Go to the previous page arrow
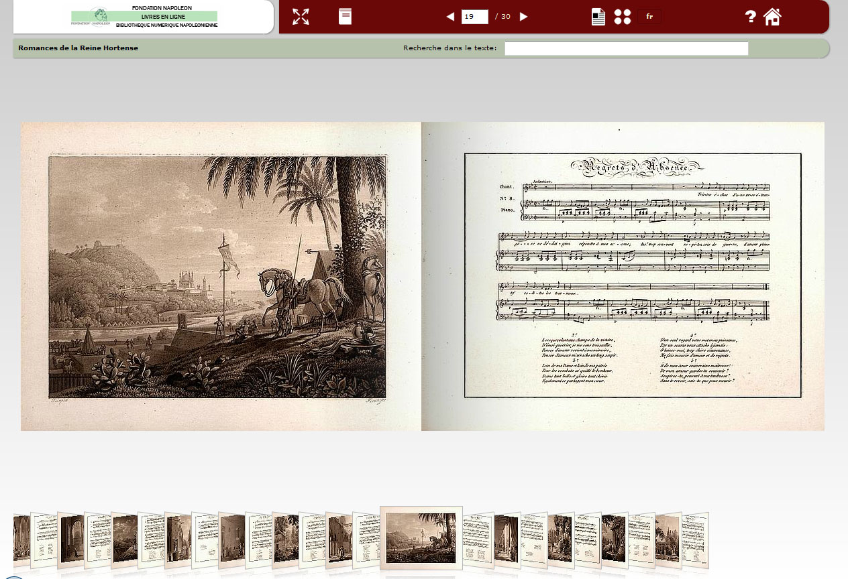 point(450,17)
